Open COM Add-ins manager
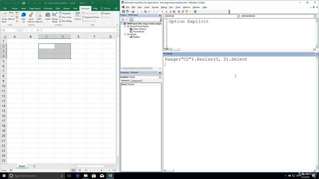The width and height of the screenshot is (319, 179). (x=39, y=17)
